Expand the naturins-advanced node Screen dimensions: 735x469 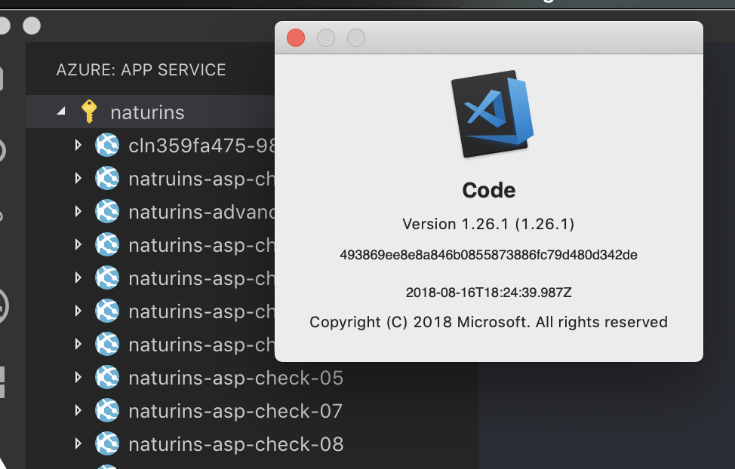[x=78, y=212]
